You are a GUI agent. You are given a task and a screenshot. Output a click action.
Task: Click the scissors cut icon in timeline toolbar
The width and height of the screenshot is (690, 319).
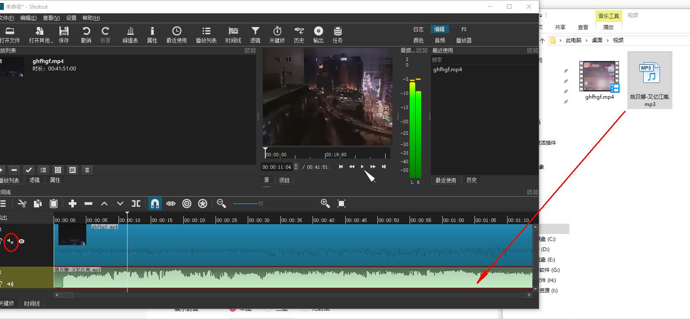point(22,204)
